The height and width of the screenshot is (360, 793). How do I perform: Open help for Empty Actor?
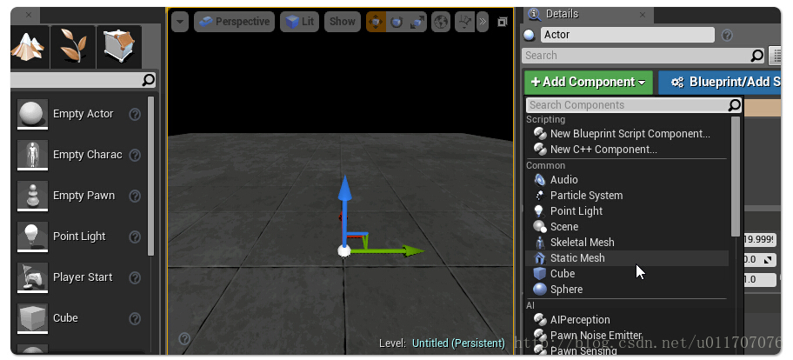(135, 114)
